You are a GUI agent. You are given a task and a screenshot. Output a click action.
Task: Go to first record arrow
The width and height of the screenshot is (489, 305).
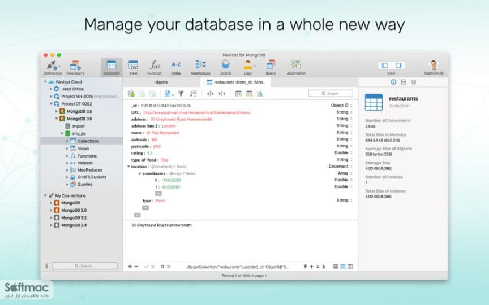tap(305, 267)
